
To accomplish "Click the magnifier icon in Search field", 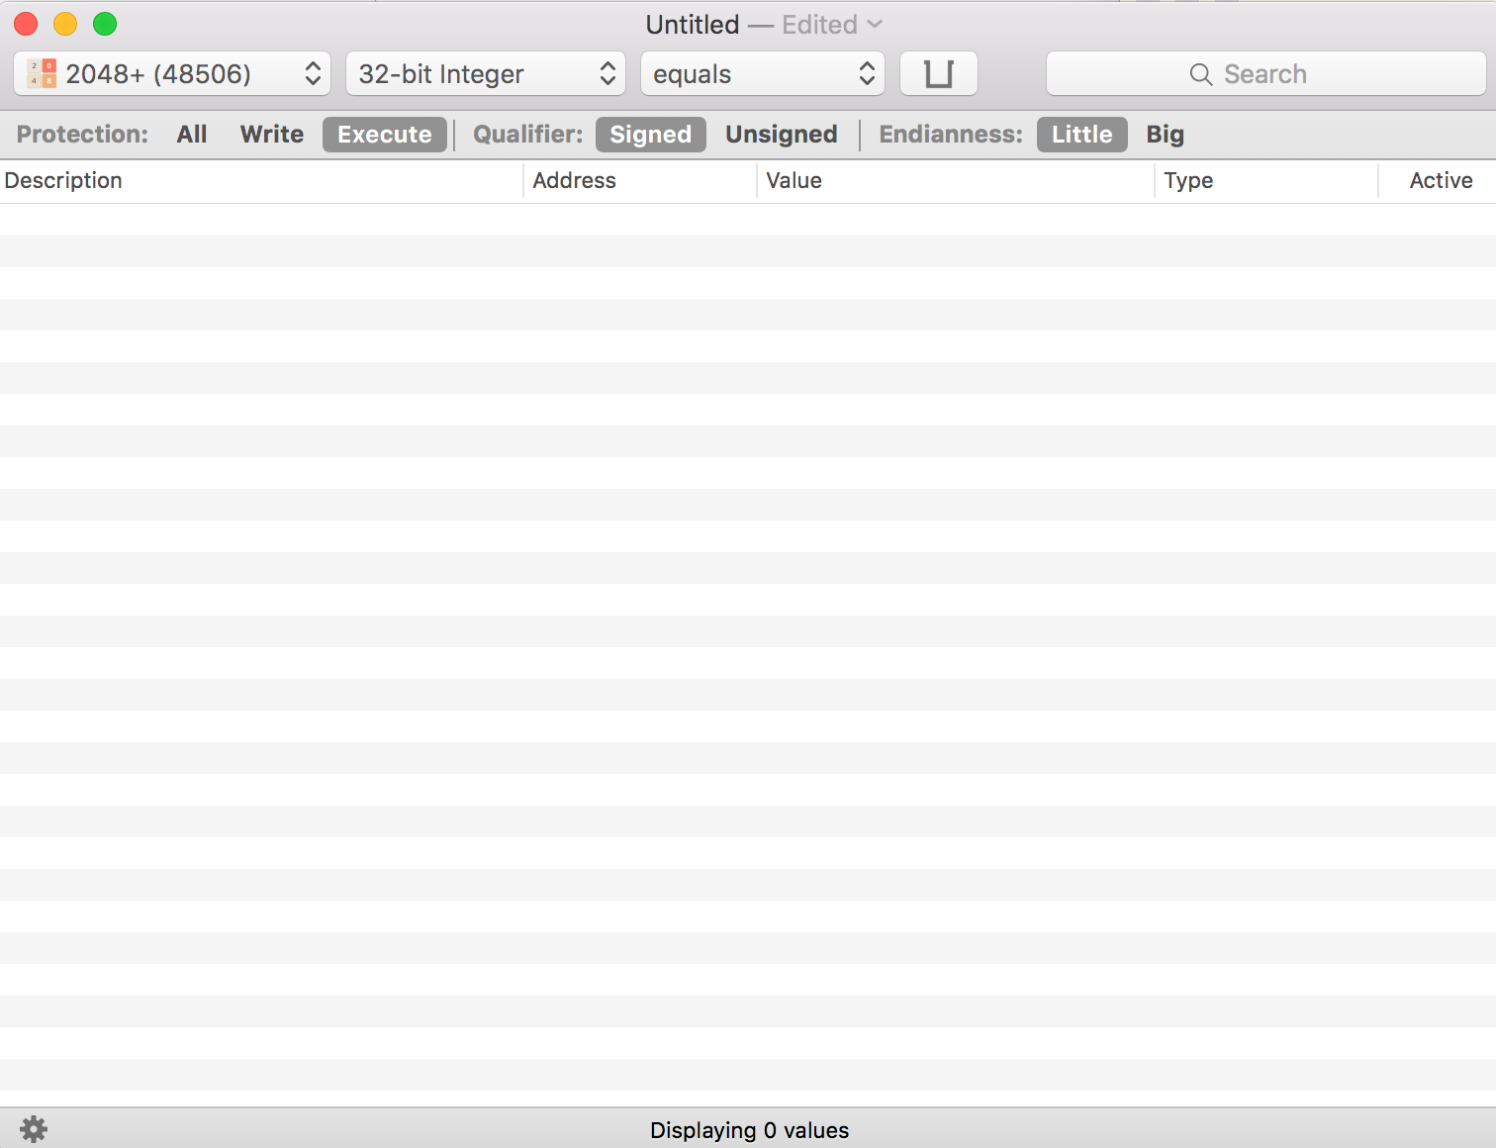I will [1201, 75].
